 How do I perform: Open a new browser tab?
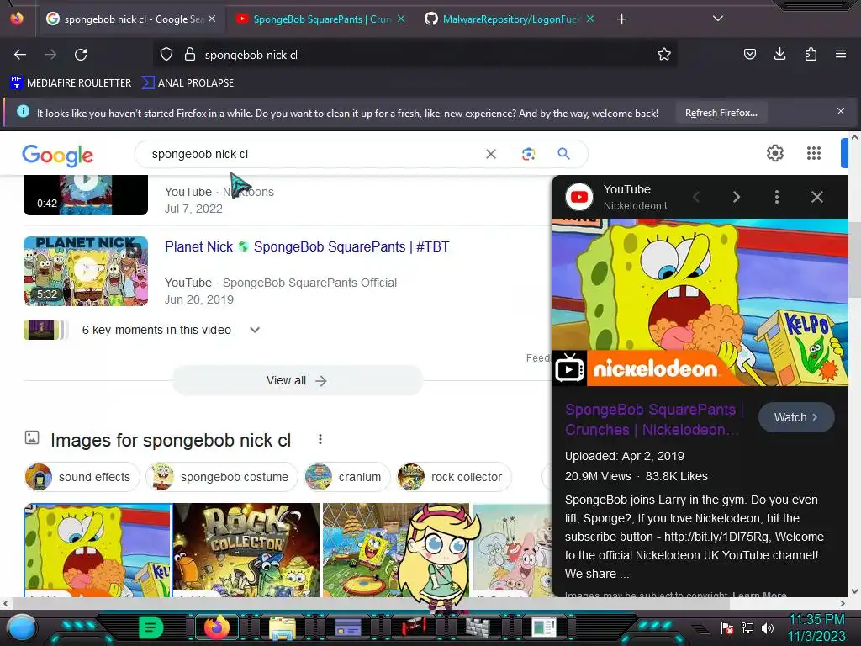pyautogui.click(x=621, y=19)
